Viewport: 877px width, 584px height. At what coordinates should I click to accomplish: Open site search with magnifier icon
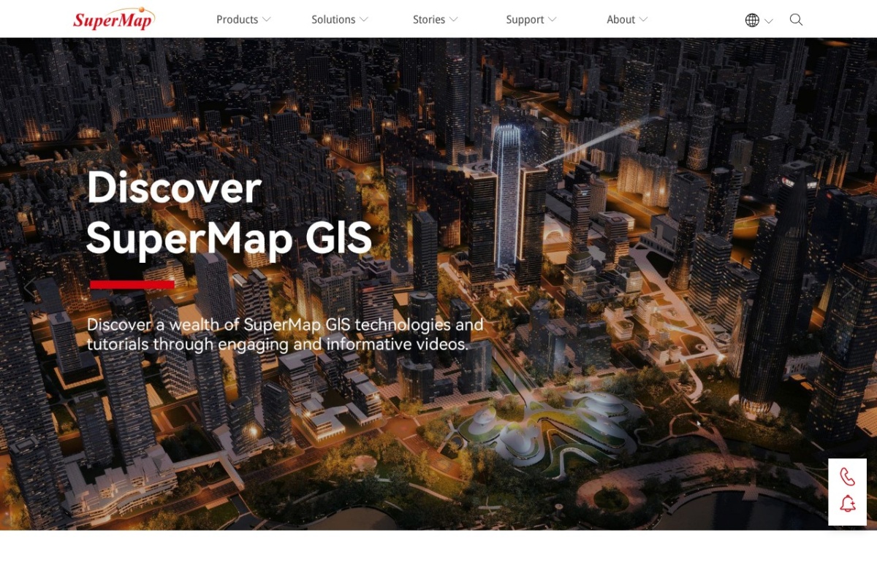tap(797, 20)
